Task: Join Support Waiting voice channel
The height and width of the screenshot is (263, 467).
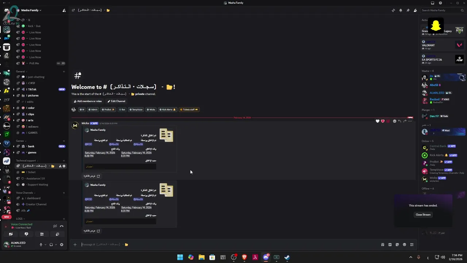Action: [x=40, y=184]
